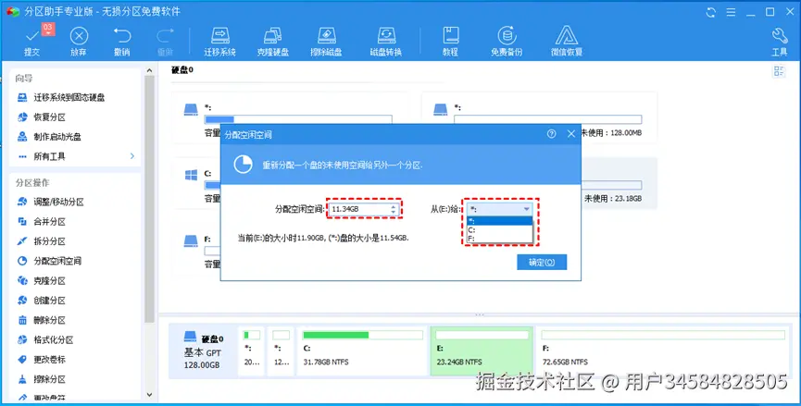
Task: Select the F: 72.65GB NTFS partition block
Action: pyautogui.click(x=663, y=351)
